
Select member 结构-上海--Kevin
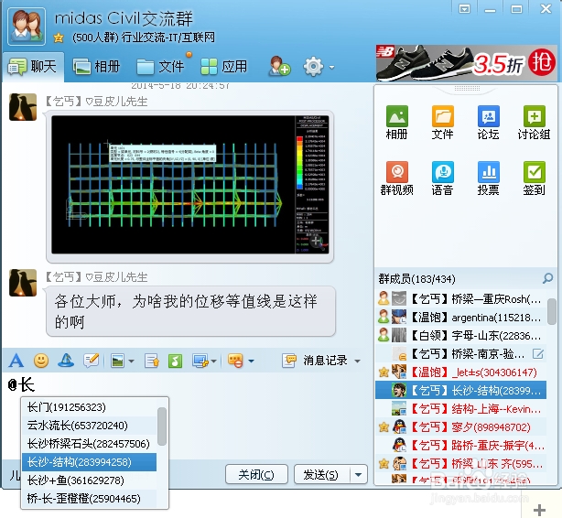(x=461, y=409)
